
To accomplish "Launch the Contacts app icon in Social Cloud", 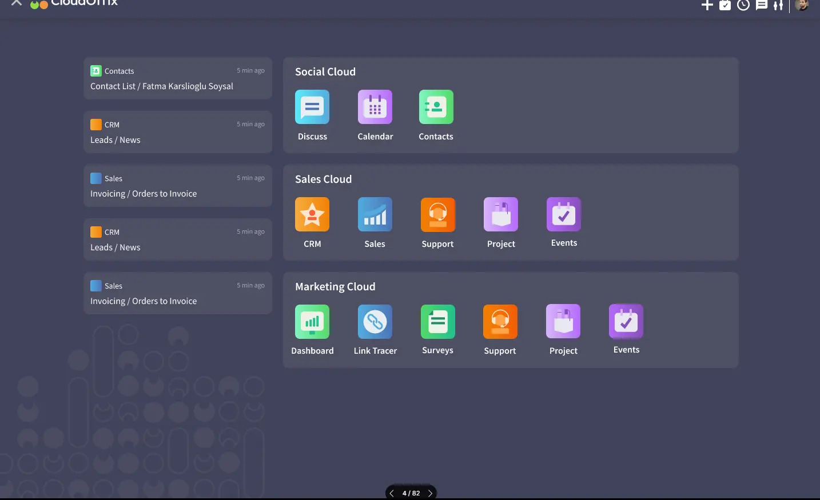I will tap(436, 107).
